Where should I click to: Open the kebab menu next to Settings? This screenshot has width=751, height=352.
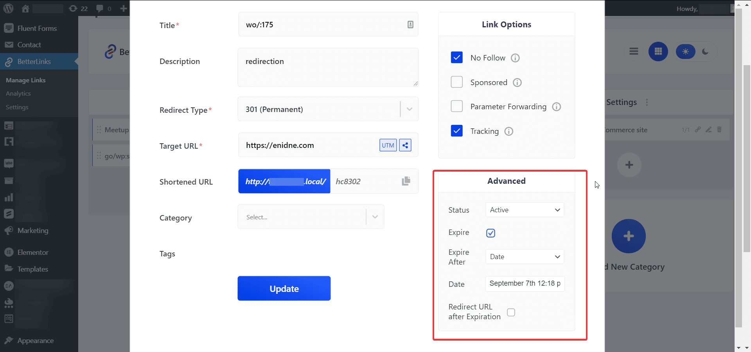tap(647, 102)
